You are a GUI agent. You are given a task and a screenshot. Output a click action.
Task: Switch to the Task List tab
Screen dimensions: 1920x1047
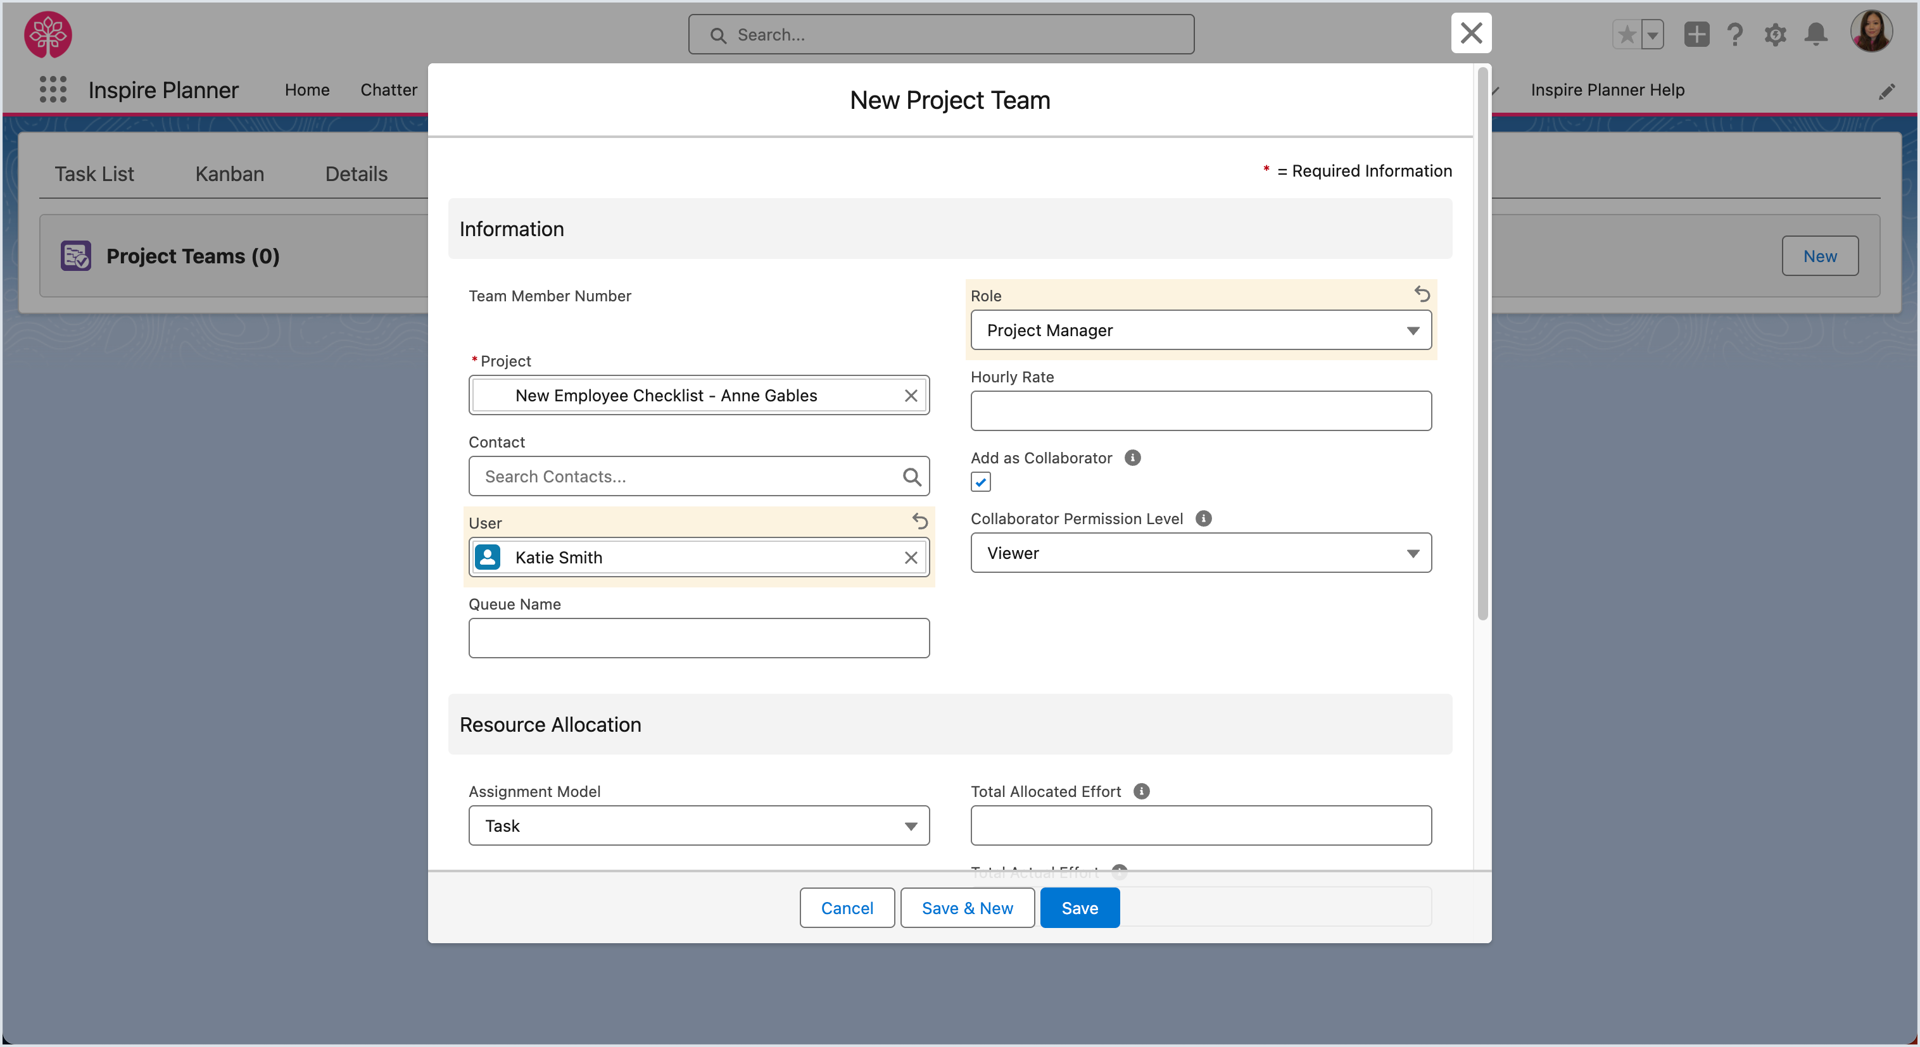click(x=94, y=173)
